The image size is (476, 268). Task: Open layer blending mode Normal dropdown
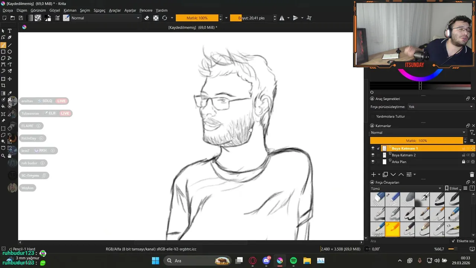pos(418,133)
